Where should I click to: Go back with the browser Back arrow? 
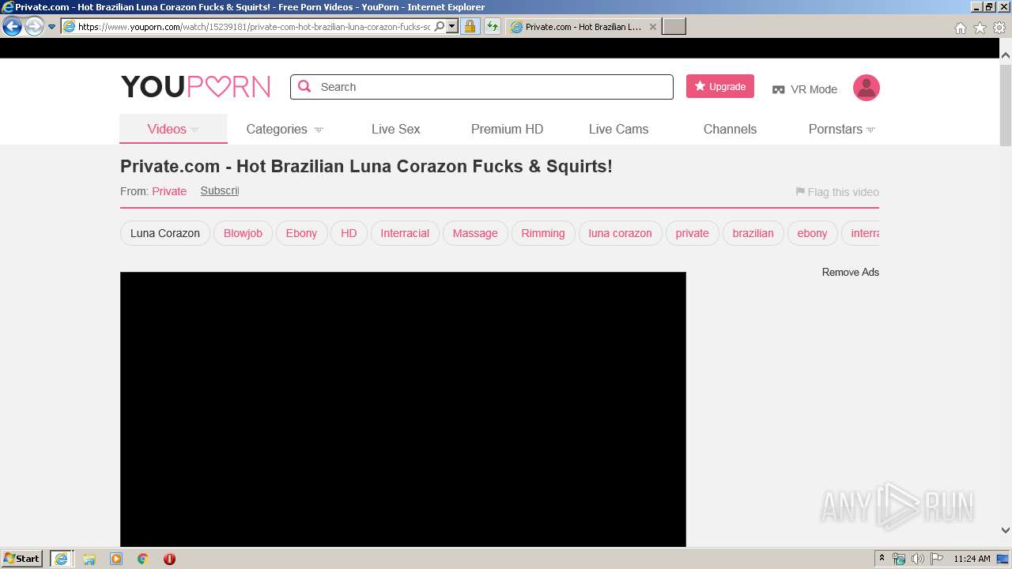(12, 27)
